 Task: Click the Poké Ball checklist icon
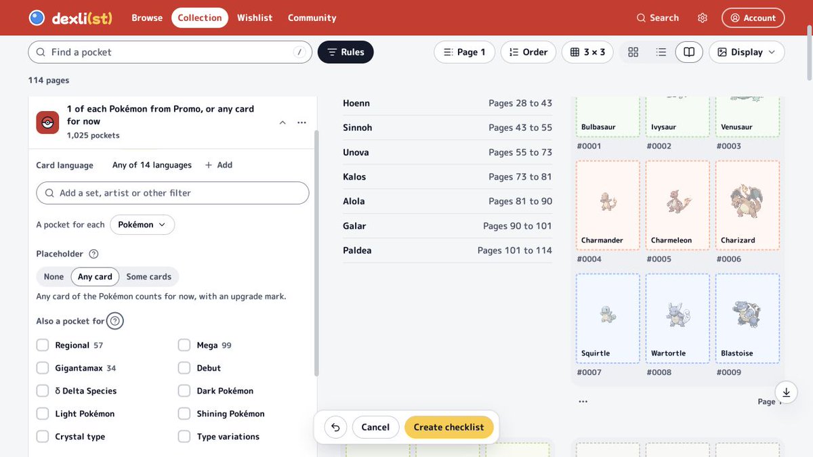tap(47, 123)
